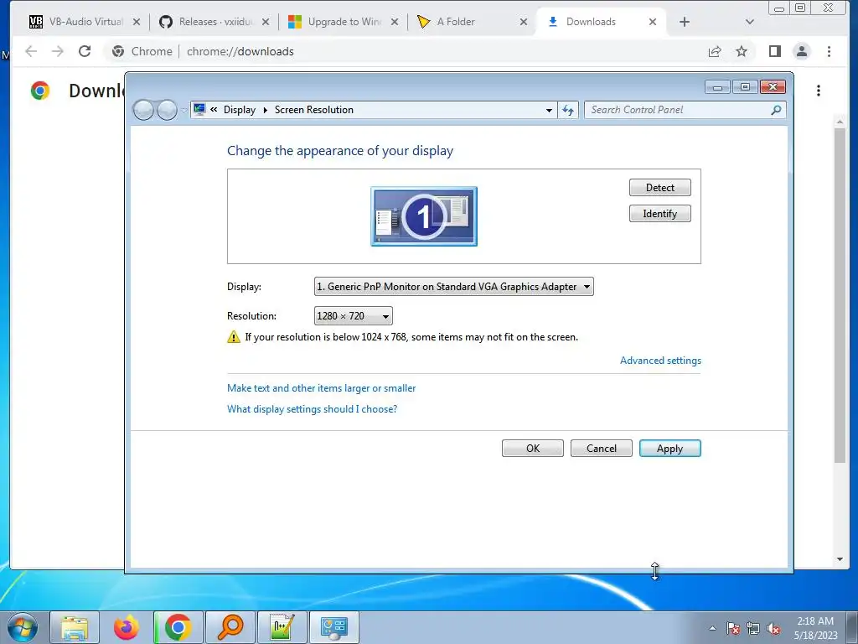Open Chrome profile avatar
The width and height of the screenshot is (858, 644).
pyautogui.click(x=802, y=51)
